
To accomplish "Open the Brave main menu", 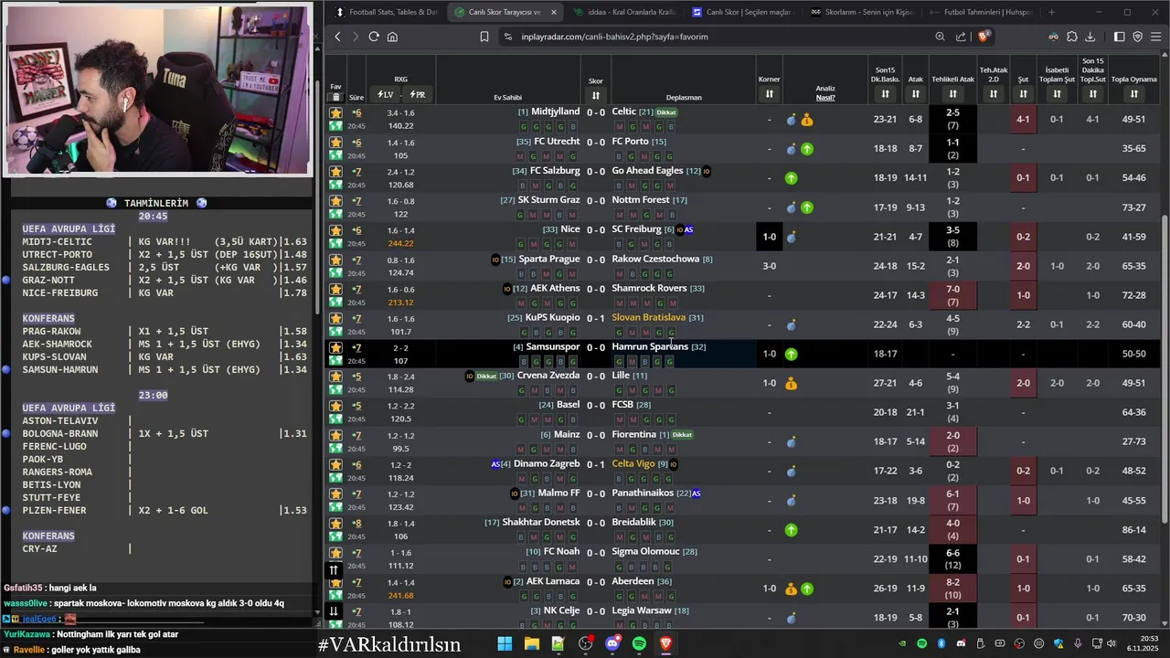I will tap(1157, 37).
